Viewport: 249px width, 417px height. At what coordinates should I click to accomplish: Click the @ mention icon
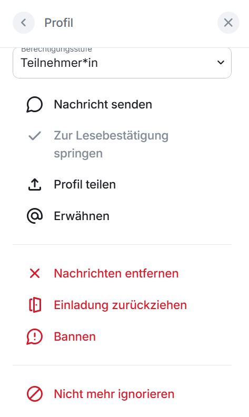[x=35, y=216]
